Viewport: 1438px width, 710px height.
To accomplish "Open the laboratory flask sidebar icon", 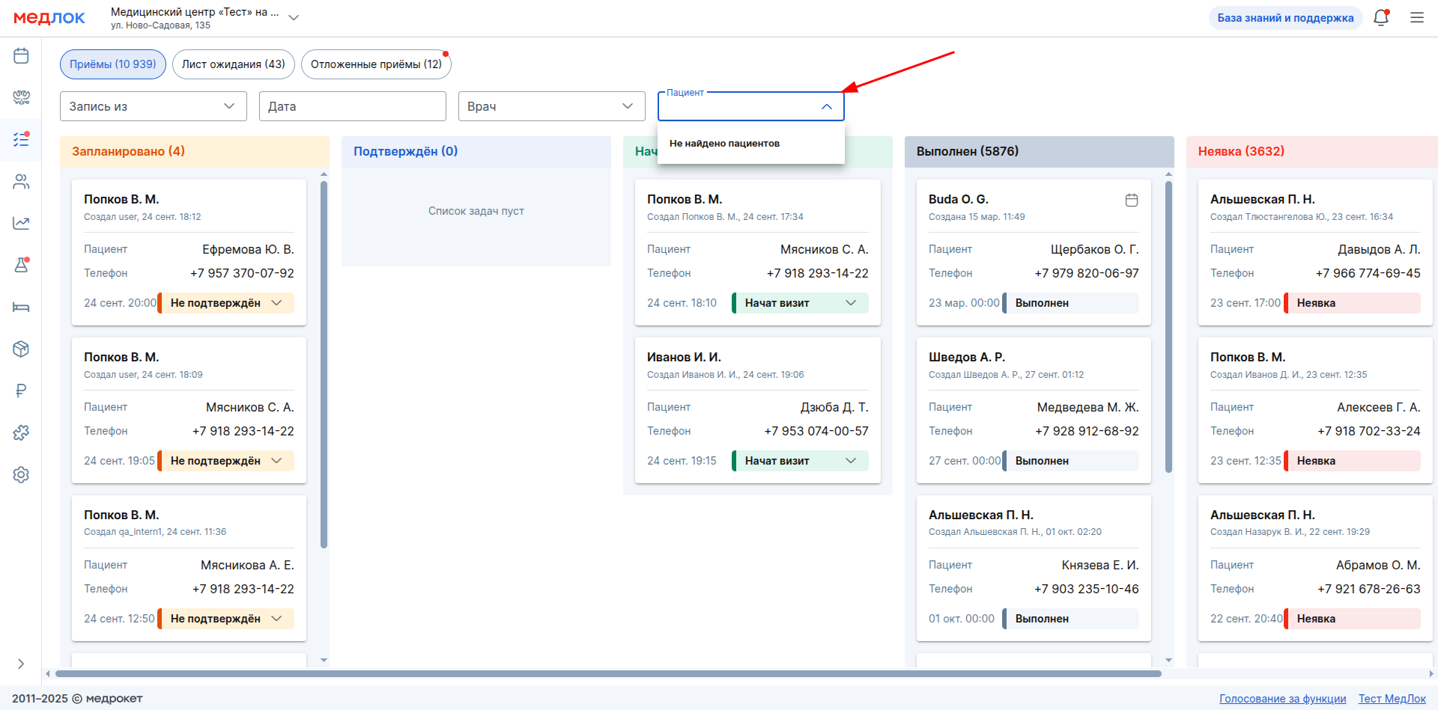I will coord(21,265).
